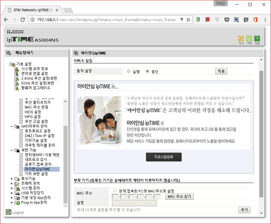Select the 실행 radio button
This screenshot has width=271, height=224.
point(129,71)
